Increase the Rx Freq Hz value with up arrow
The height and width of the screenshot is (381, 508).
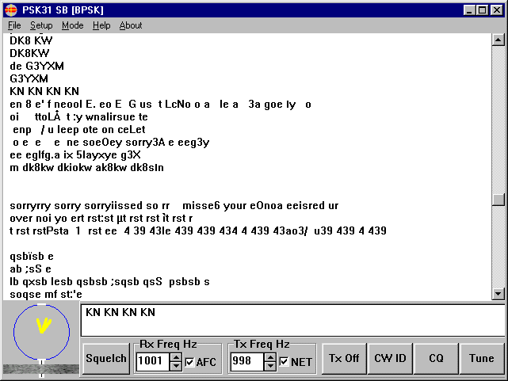tap(176, 357)
